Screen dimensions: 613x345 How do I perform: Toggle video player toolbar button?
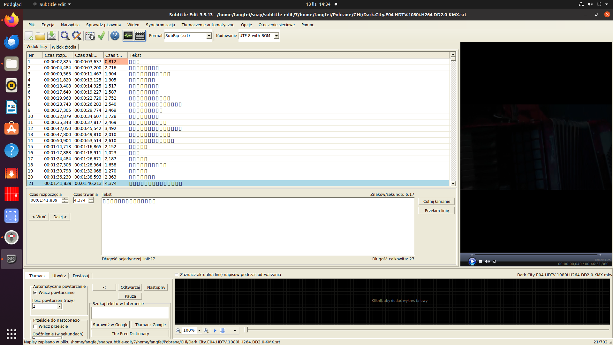click(140, 36)
